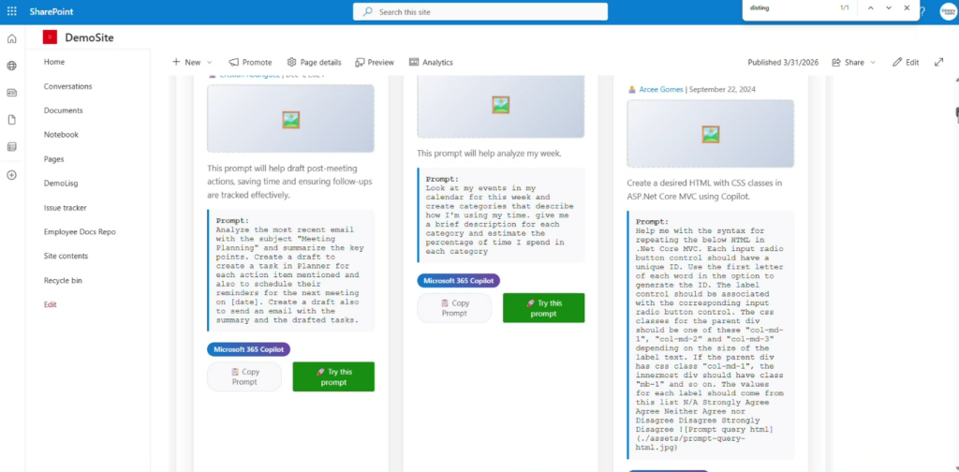Screen dimensions: 959x472
Task: Open Employee Docs Repo navigation link
Action: tap(80, 232)
